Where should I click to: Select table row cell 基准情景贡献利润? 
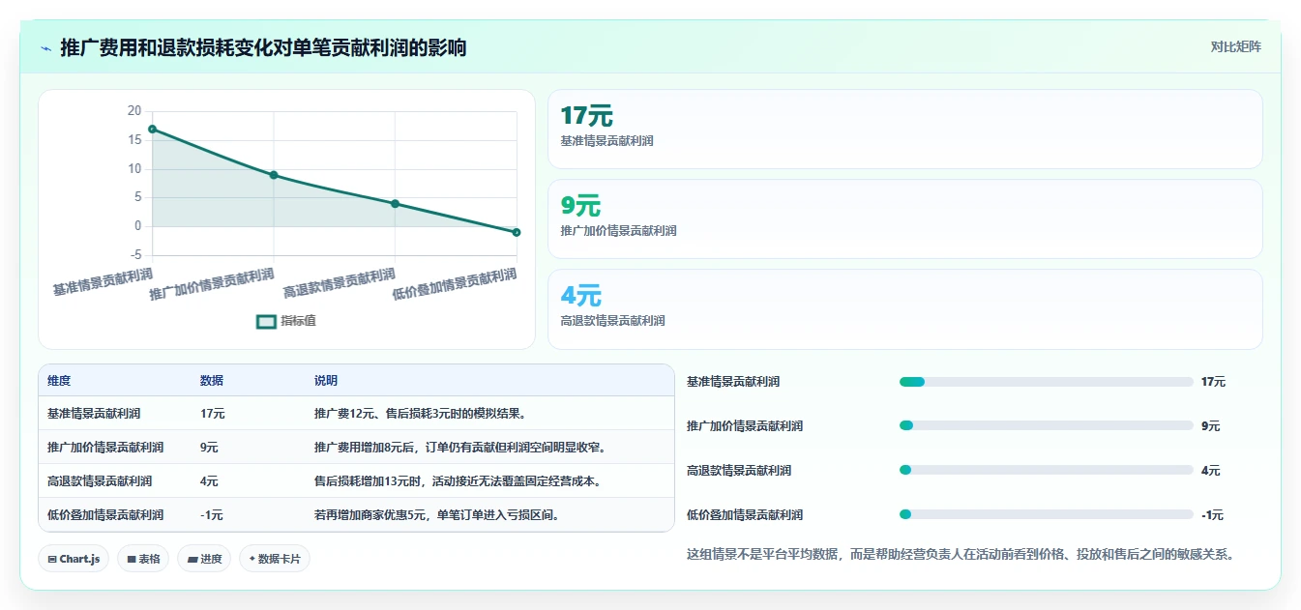click(94, 414)
